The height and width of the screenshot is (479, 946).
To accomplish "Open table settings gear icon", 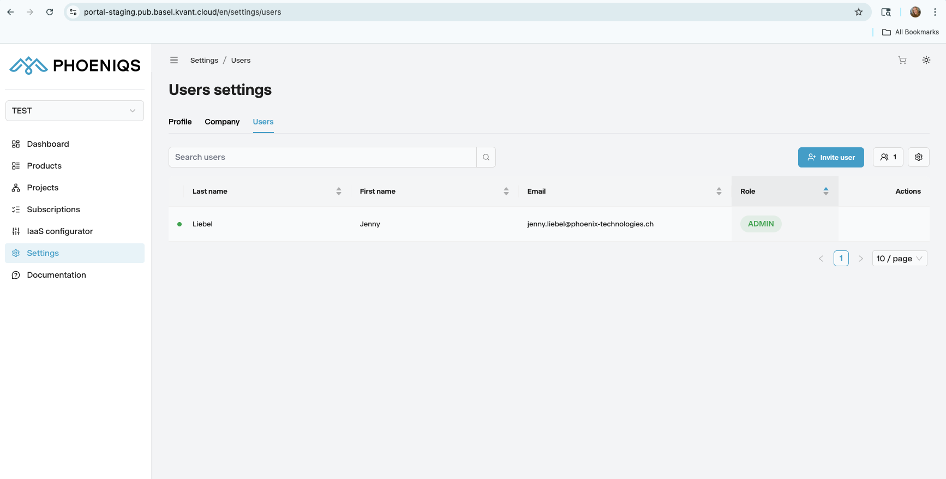I will coord(919,157).
